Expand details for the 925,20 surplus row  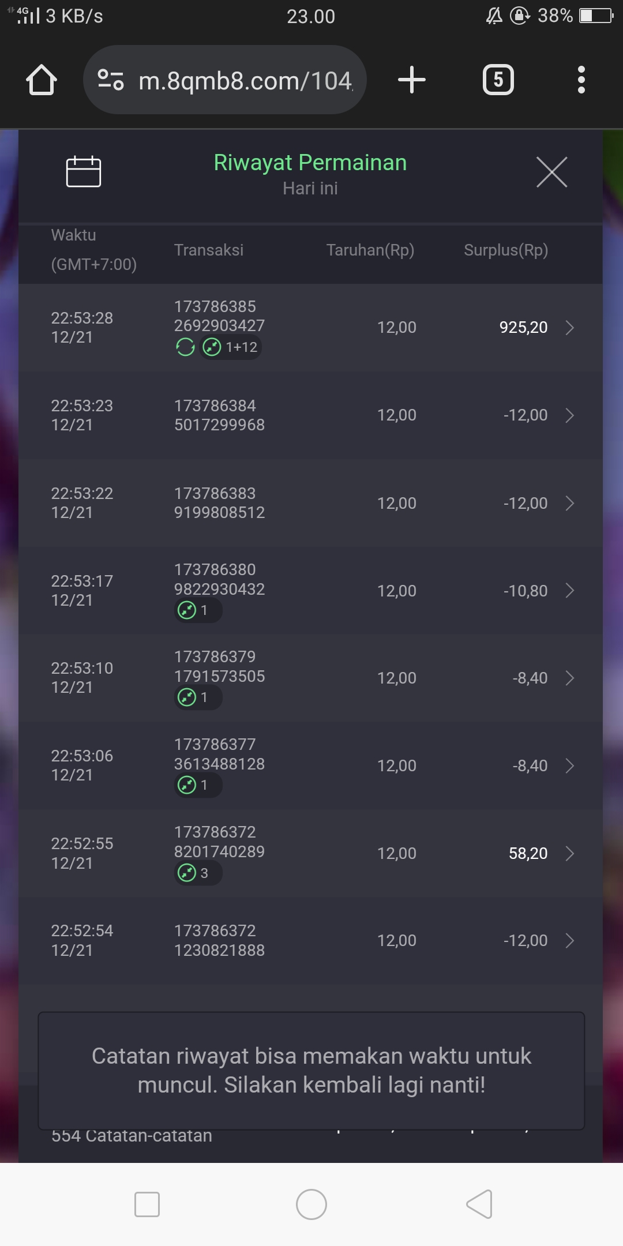pyautogui.click(x=569, y=328)
